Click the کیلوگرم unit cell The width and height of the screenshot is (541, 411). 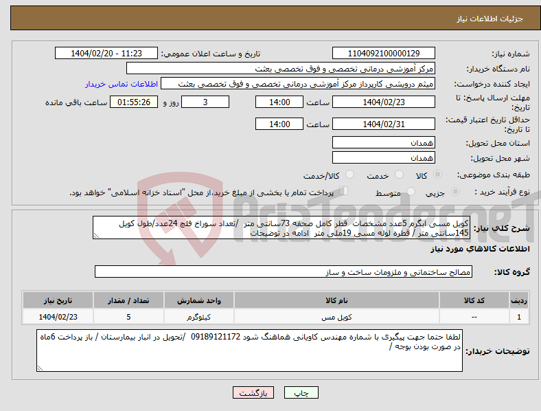198,316
